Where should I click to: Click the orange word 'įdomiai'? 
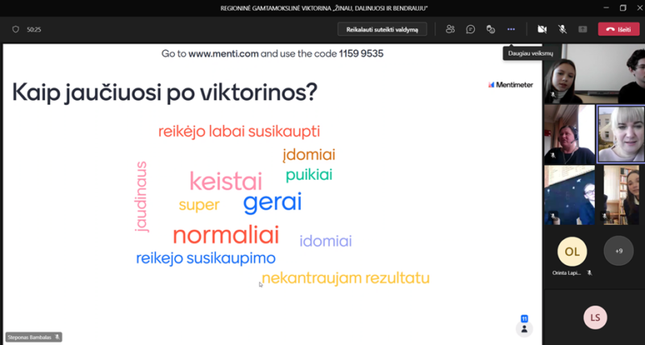[309, 155]
